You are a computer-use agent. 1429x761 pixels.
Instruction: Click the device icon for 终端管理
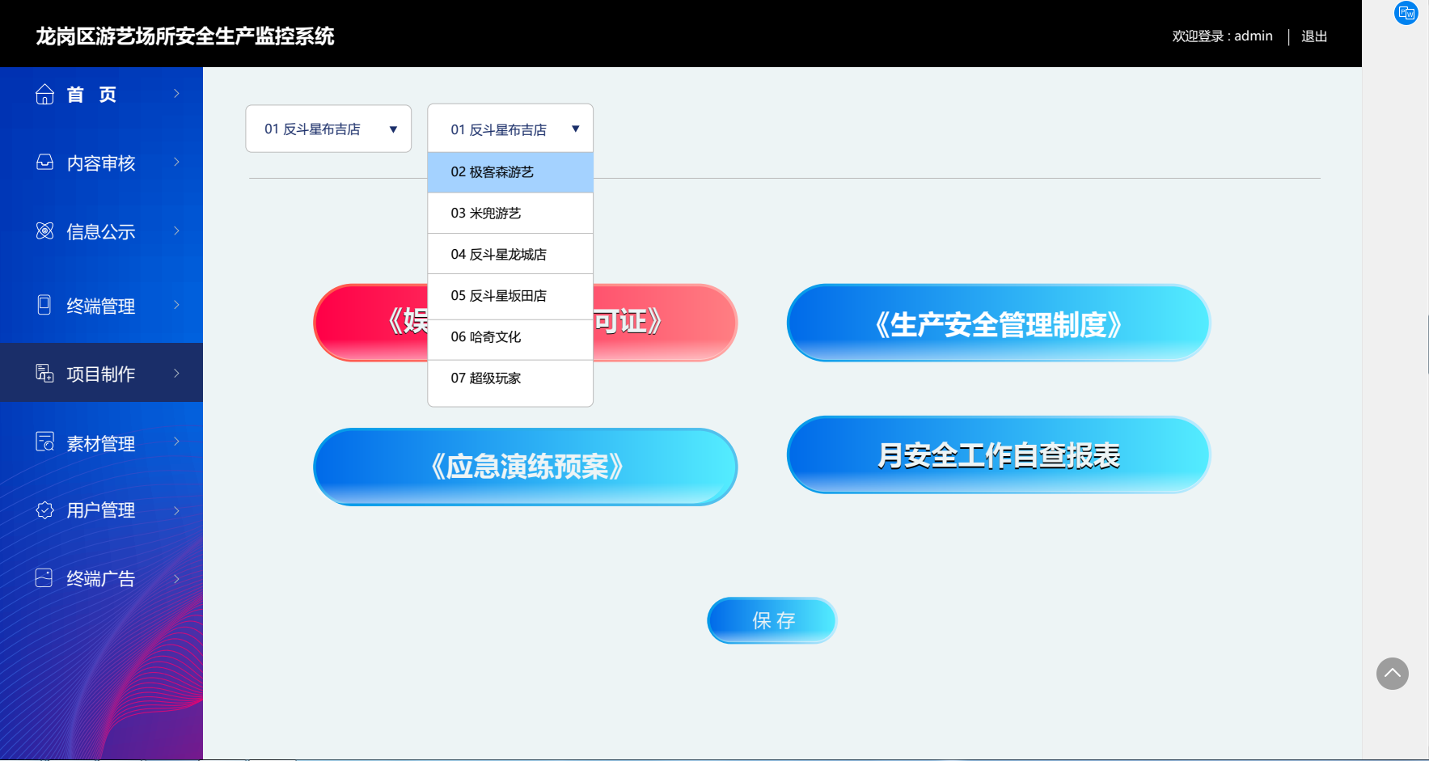(44, 305)
